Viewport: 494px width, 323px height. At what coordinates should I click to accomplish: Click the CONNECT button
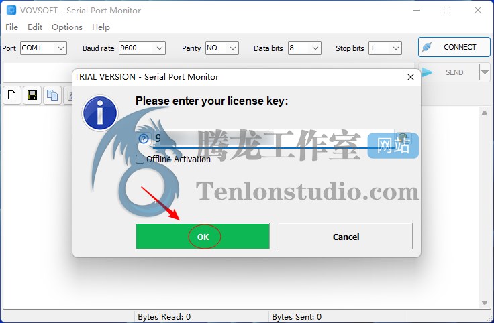coord(454,47)
